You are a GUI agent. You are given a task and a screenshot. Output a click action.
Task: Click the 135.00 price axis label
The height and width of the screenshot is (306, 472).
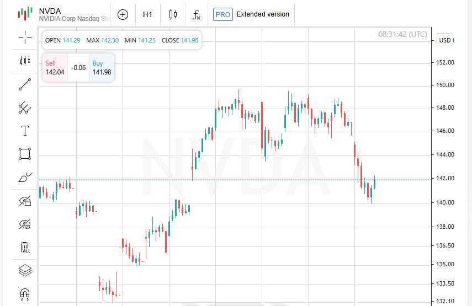[x=445, y=264]
